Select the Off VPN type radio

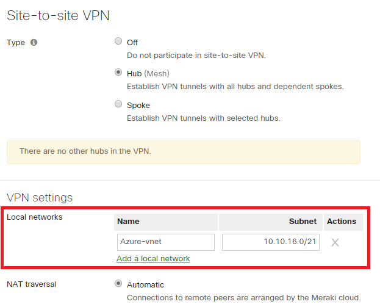click(118, 42)
